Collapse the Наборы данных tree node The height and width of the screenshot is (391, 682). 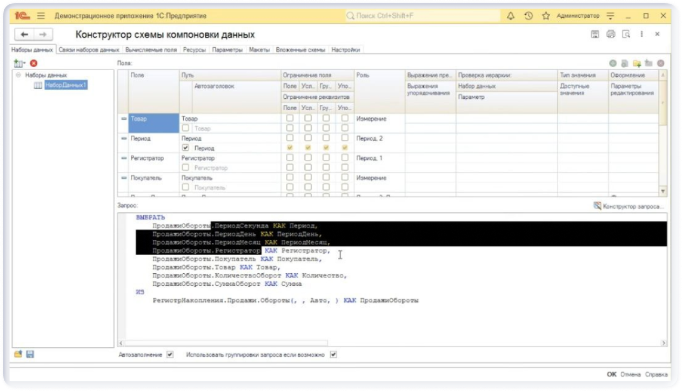coord(18,76)
